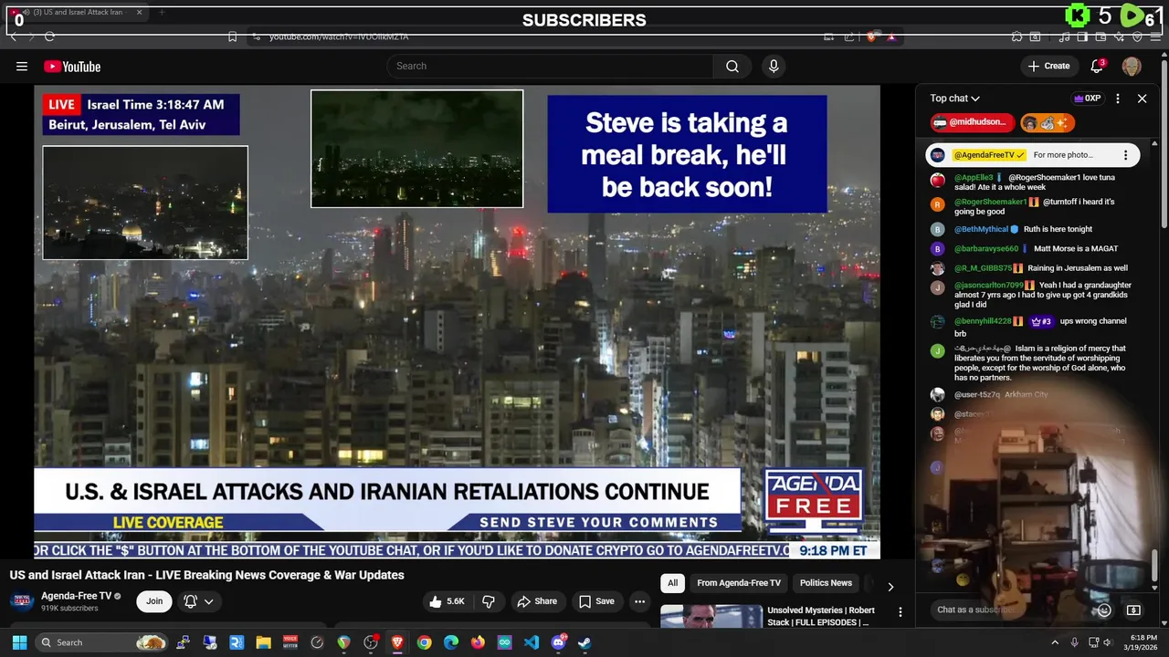Open Firefox from the taskbar
The image size is (1169, 657).
tap(478, 642)
